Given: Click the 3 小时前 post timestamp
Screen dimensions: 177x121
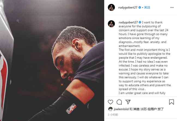Looking at the screenshot, I should (x=113, y=115).
